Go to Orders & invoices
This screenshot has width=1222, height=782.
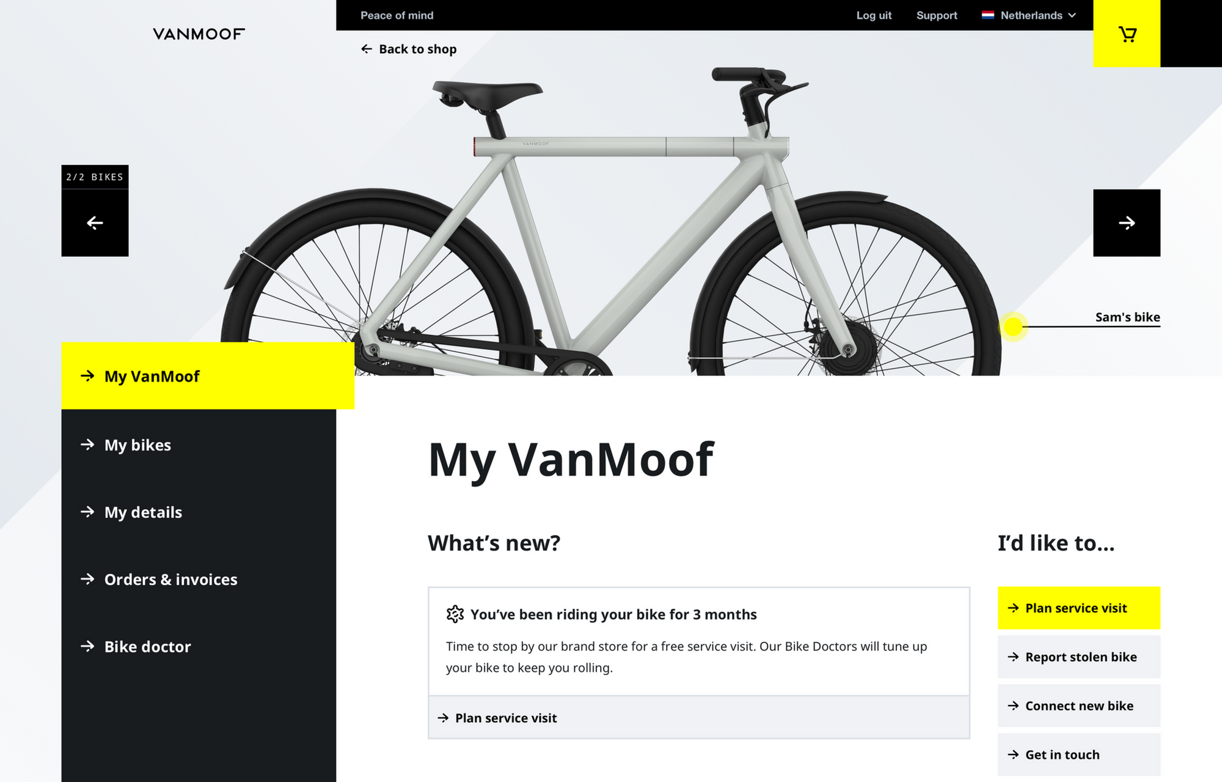(x=170, y=580)
